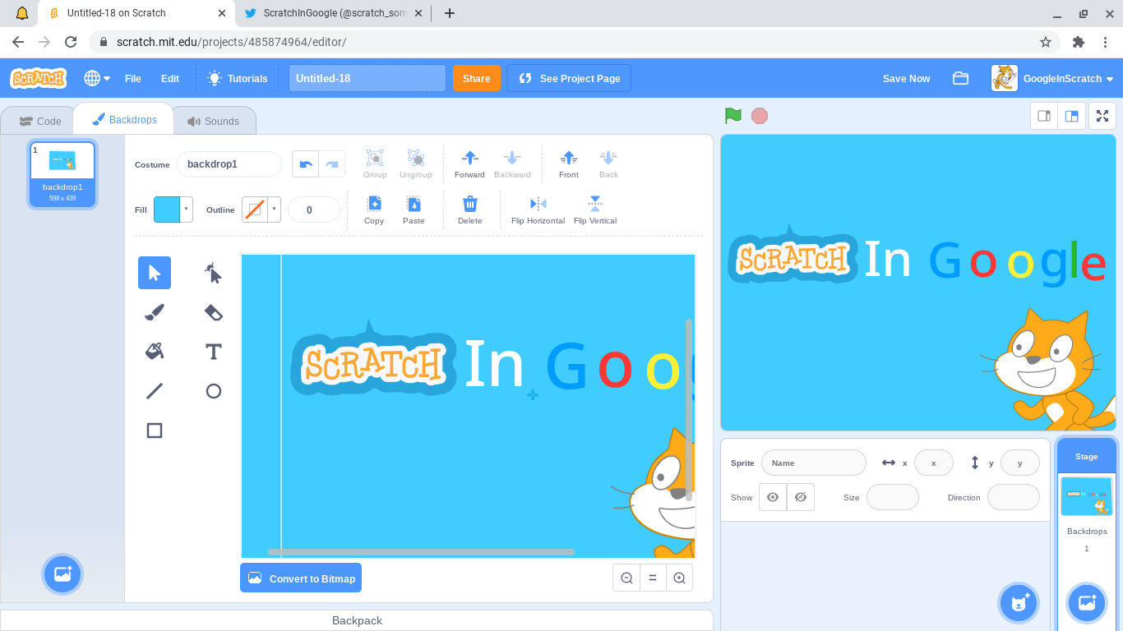The height and width of the screenshot is (631, 1123).
Task: Click Choose a Sprite button
Action: (1019, 602)
